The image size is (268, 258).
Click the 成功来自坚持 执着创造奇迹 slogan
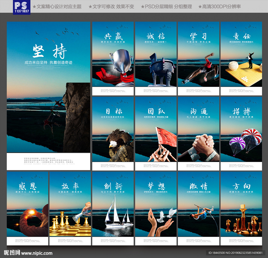pyautogui.click(x=48, y=63)
